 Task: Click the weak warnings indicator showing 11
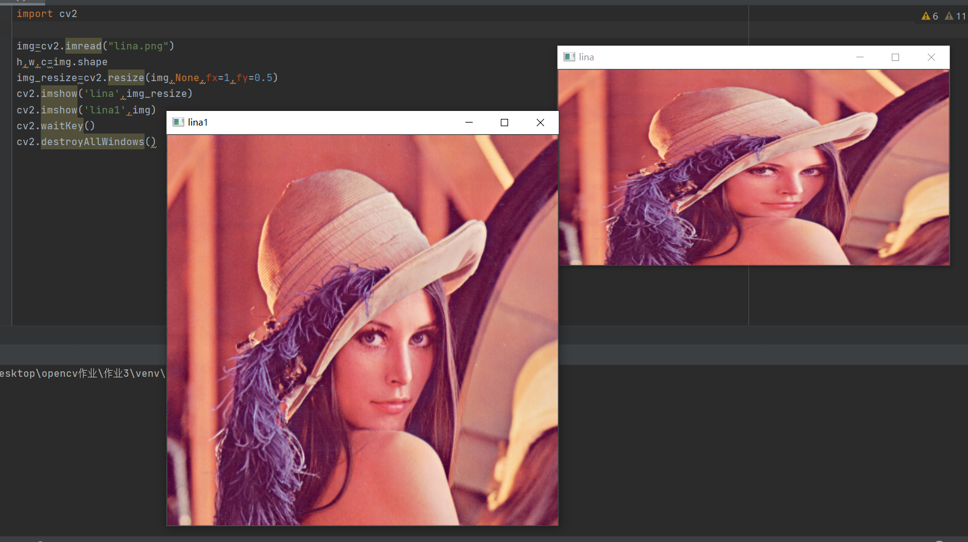pyautogui.click(x=955, y=16)
